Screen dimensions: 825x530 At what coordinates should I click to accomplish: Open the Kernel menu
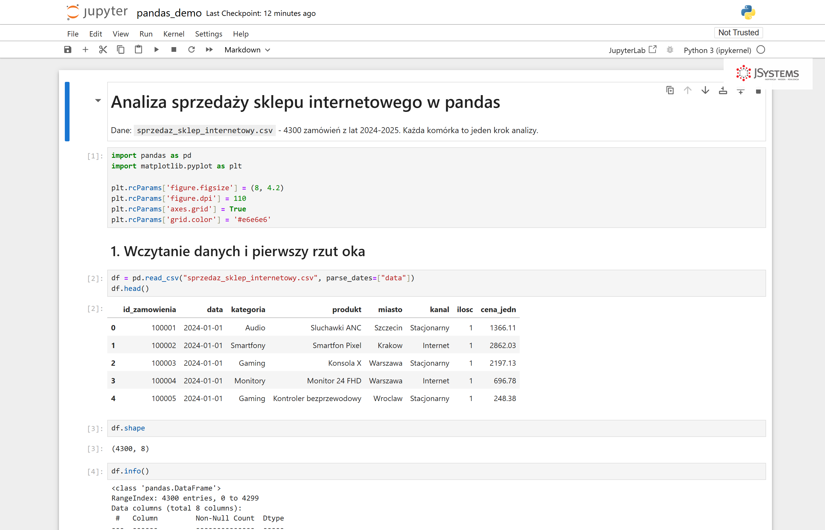coord(174,34)
